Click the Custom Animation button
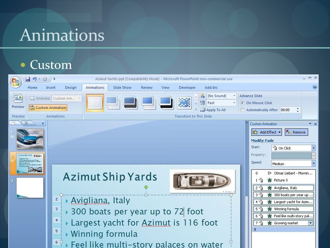 tap(48, 107)
